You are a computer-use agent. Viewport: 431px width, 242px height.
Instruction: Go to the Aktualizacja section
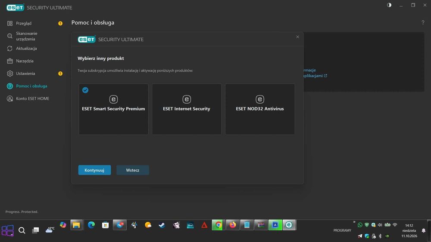(26, 49)
